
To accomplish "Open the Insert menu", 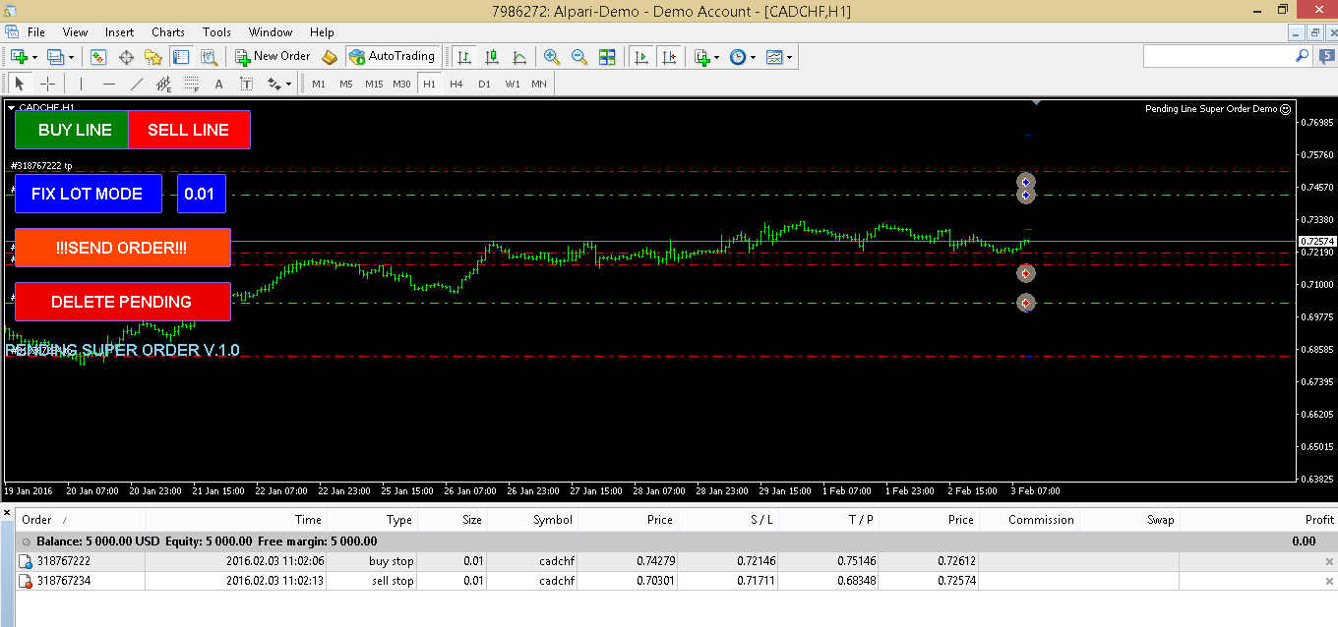I will [x=119, y=32].
